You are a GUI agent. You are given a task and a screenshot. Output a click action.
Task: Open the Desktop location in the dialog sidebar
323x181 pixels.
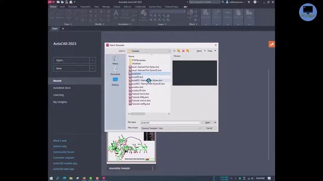[115, 81]
